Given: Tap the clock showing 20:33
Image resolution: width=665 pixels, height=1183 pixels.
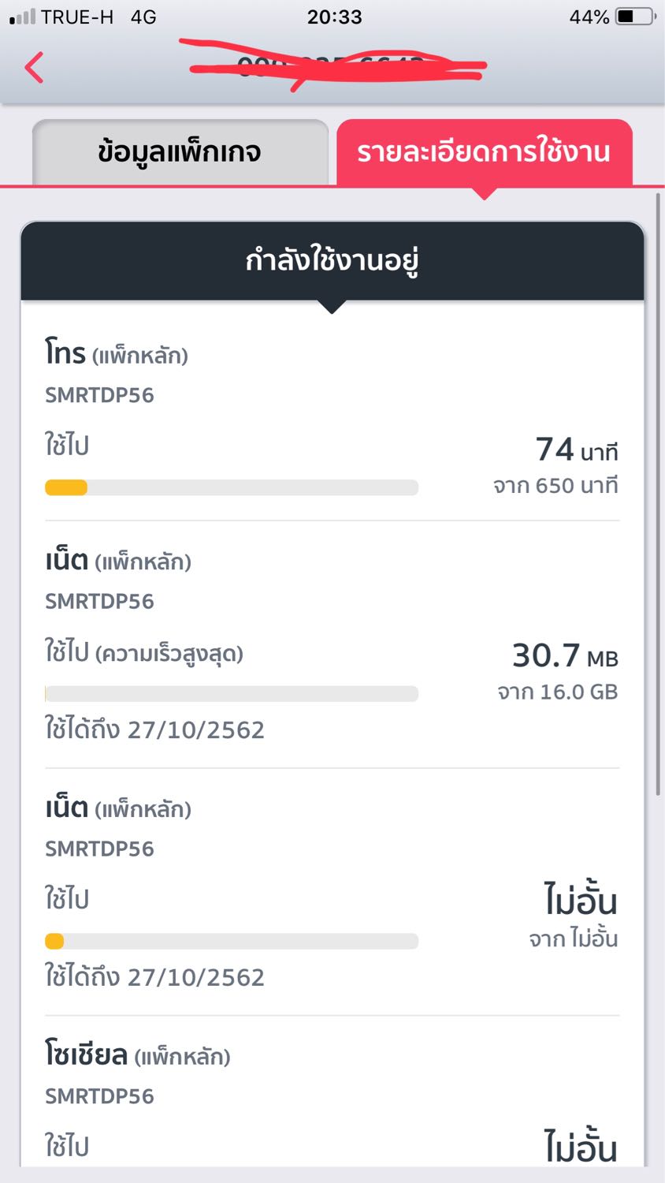Looking at the screenshot, I should coord(334,17).
